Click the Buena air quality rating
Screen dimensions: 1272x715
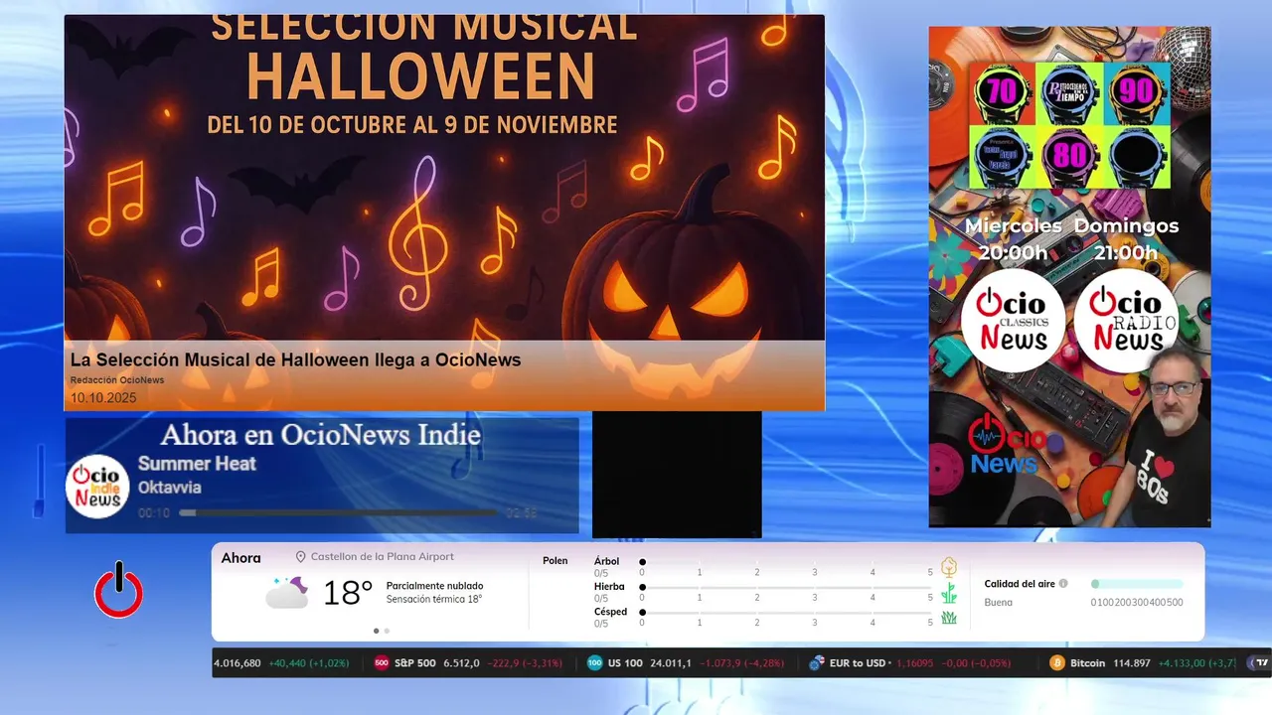click(x=999, y=603)
